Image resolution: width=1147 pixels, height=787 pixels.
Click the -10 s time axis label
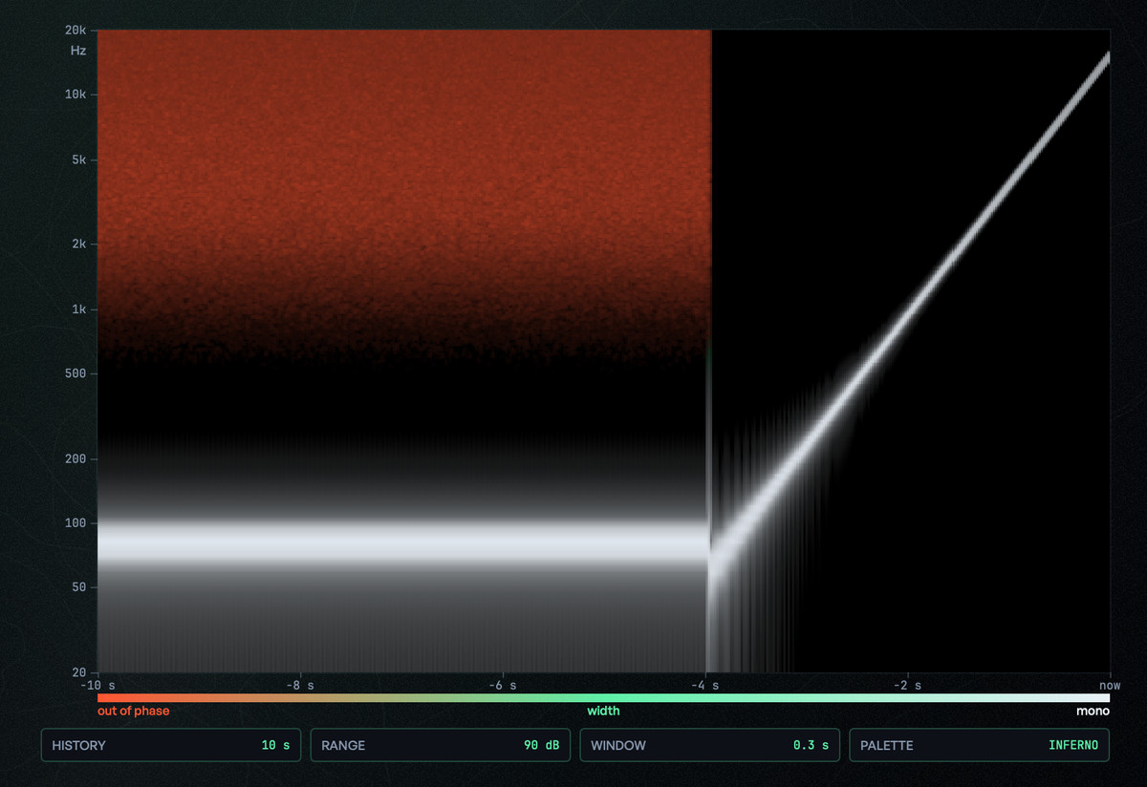coord(97,686)
